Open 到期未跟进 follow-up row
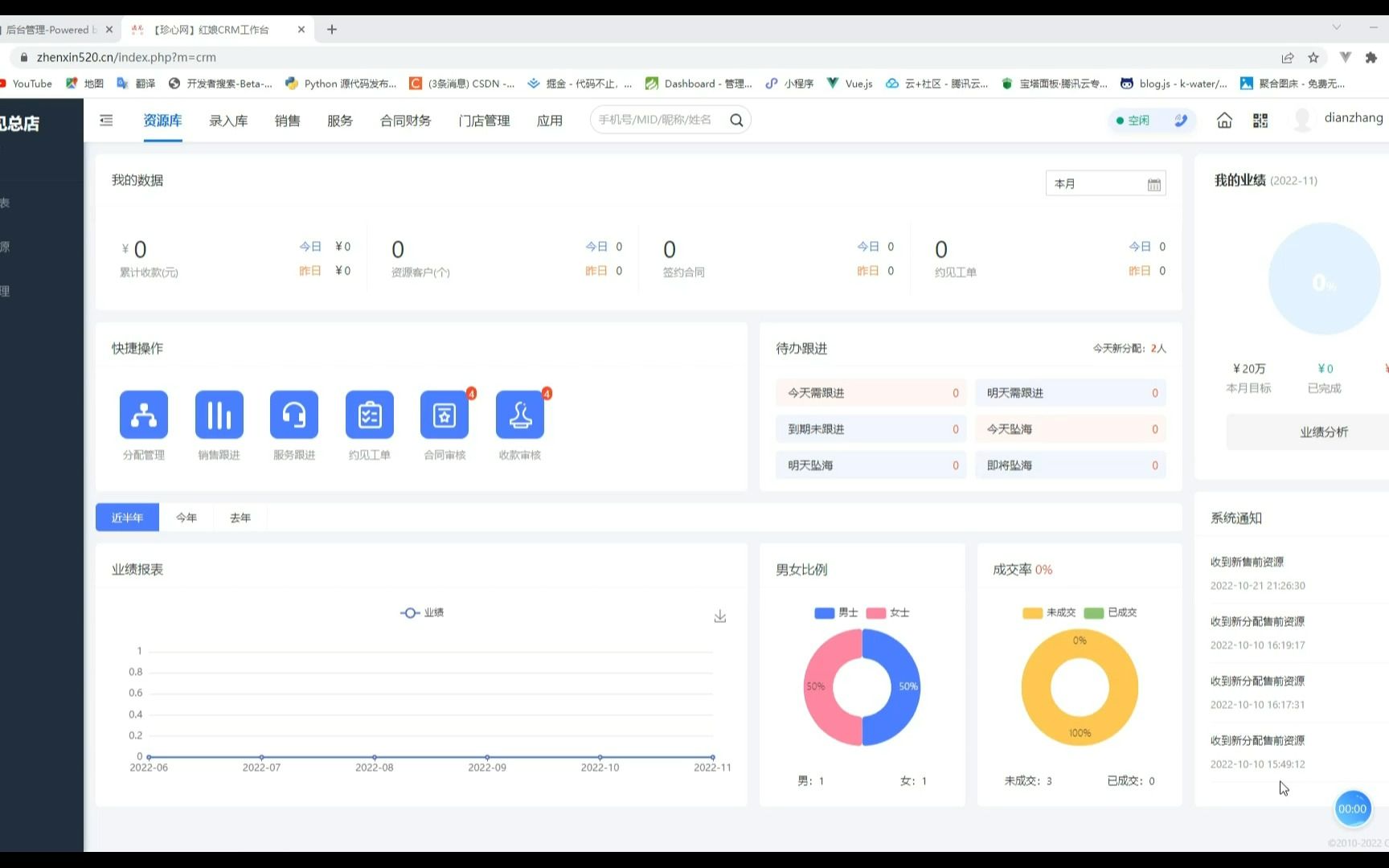1389x868 pixels. tap(871, 429)
